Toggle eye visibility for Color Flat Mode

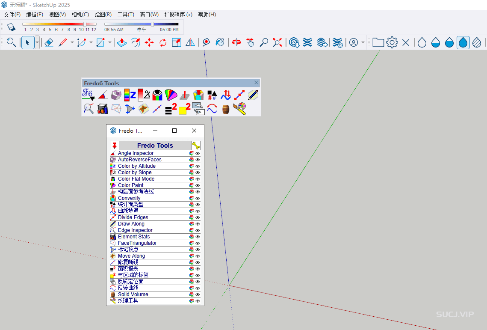point(198,179)
